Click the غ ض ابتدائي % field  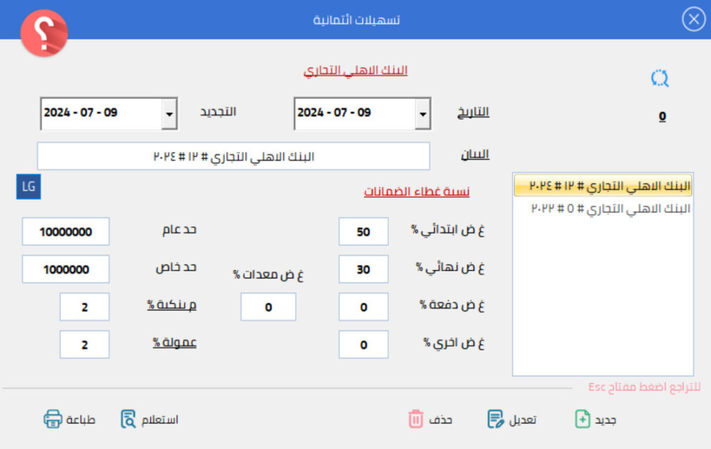(x=363, y=232)
